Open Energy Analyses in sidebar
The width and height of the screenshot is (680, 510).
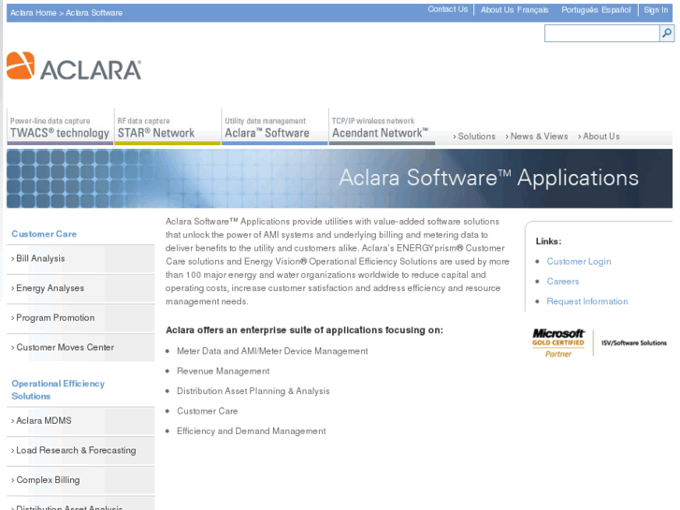[x=80, y=288]
